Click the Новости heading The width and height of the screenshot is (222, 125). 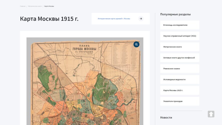166,117
